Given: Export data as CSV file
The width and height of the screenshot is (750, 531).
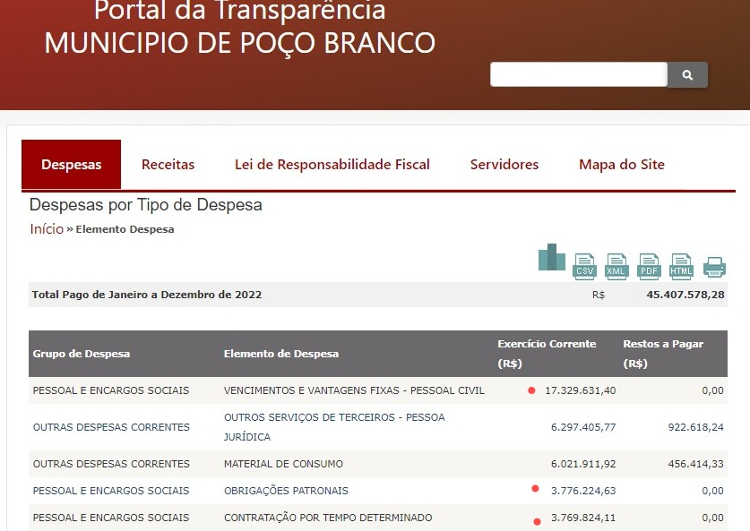Looking at the screenshot, I should pos(584,266).
